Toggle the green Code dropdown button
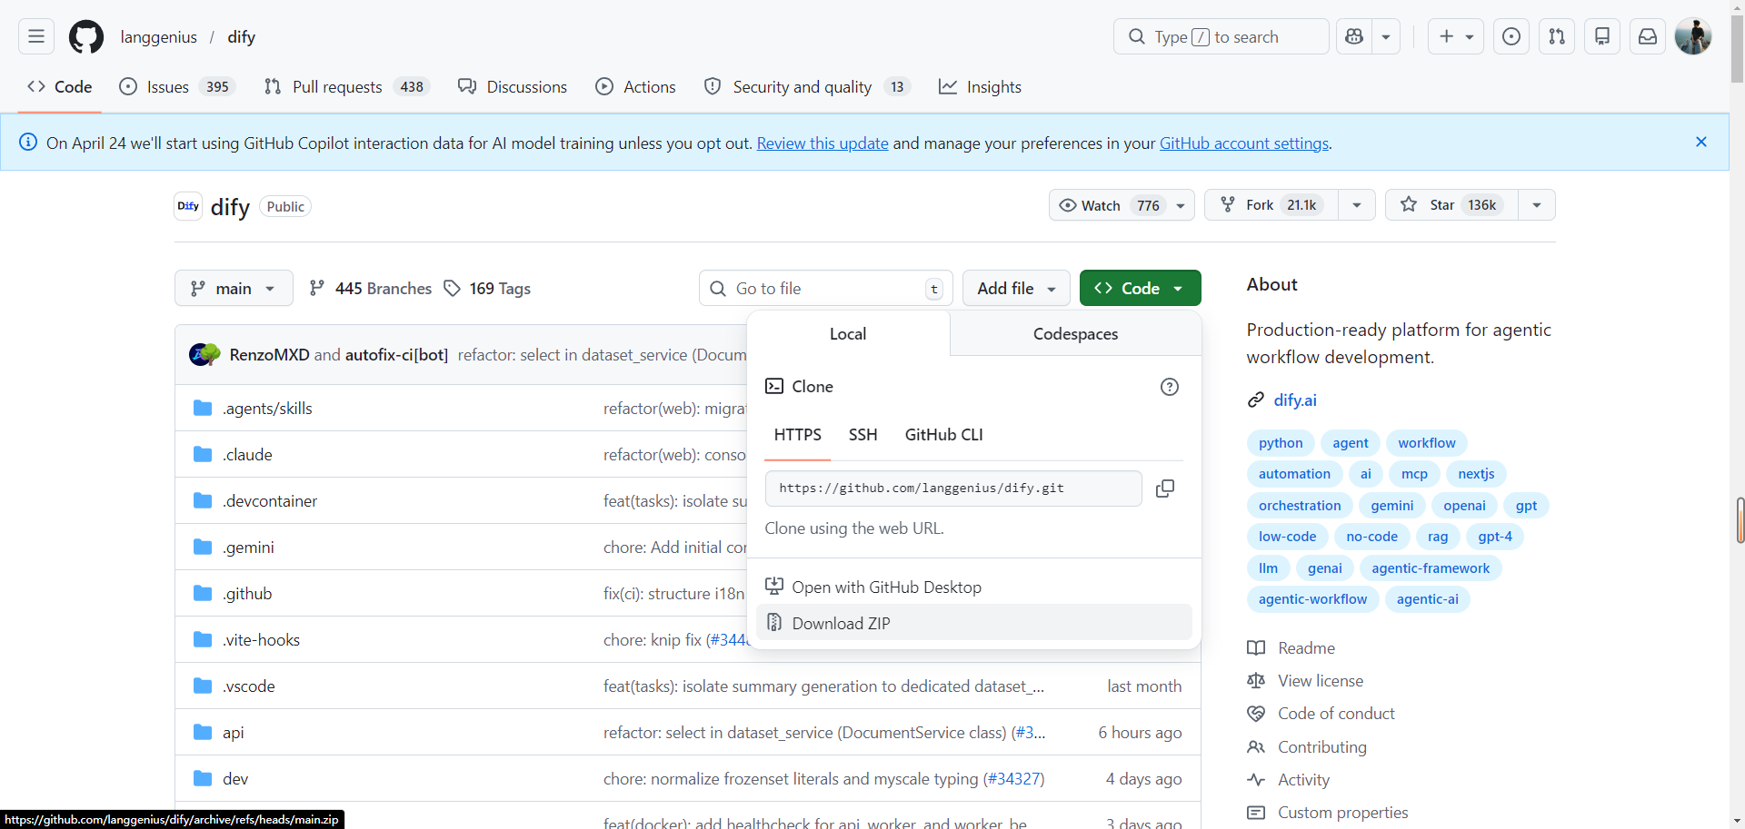The image size is (1745, 829). [1140, 288]
